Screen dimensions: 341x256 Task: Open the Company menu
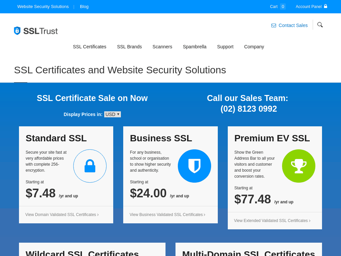[x=254, y=47]
